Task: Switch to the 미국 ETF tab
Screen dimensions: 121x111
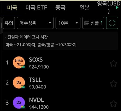Action: click(36, 8)
